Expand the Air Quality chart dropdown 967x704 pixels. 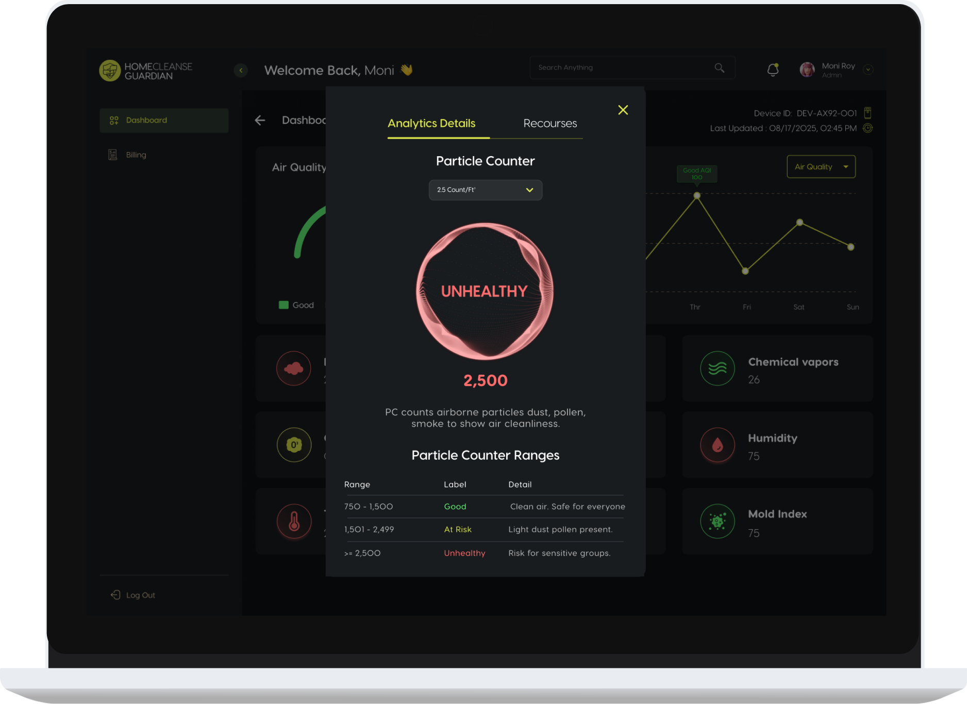point(821,167)
